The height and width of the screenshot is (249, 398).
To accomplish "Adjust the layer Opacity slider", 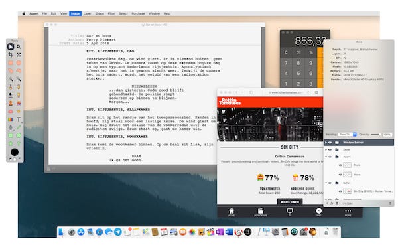I will (375, 134).
